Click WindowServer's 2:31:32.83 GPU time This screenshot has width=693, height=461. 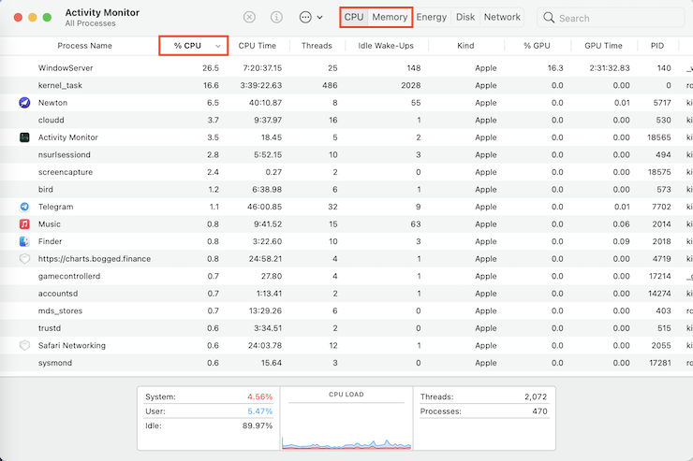[x=610, y=68]
